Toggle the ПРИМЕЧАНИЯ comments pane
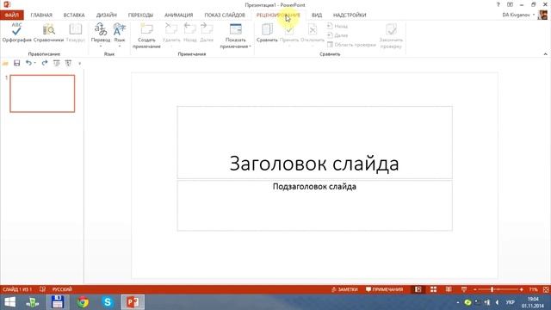551x310 pixels. [x=384, y=289]
